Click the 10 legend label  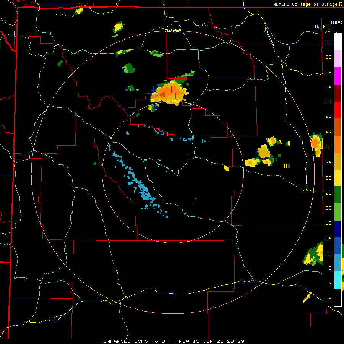[x=328, y=253]
